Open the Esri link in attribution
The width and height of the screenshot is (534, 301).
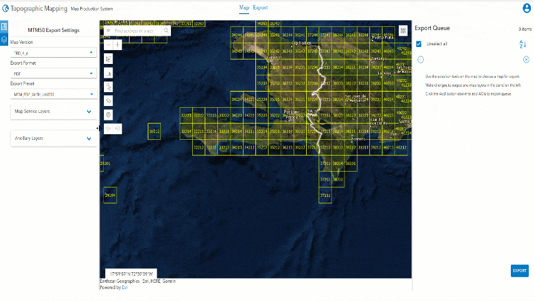[125, 287]
